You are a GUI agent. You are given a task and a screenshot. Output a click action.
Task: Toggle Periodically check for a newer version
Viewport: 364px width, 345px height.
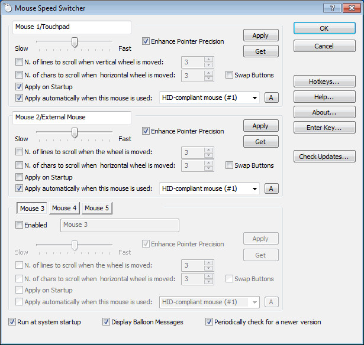[209, 321]
